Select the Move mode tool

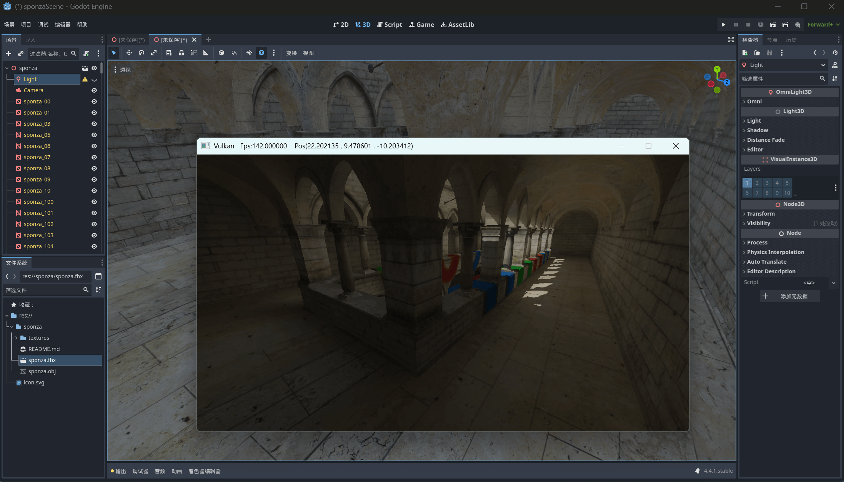(x=129, y=53)
